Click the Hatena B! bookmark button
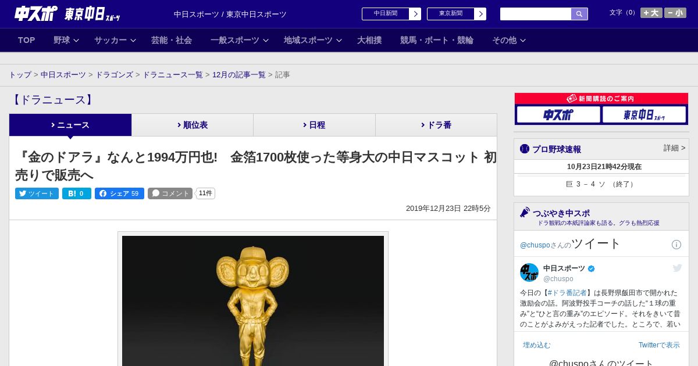Screen dimensions: 698x366 tap(77, 193)
